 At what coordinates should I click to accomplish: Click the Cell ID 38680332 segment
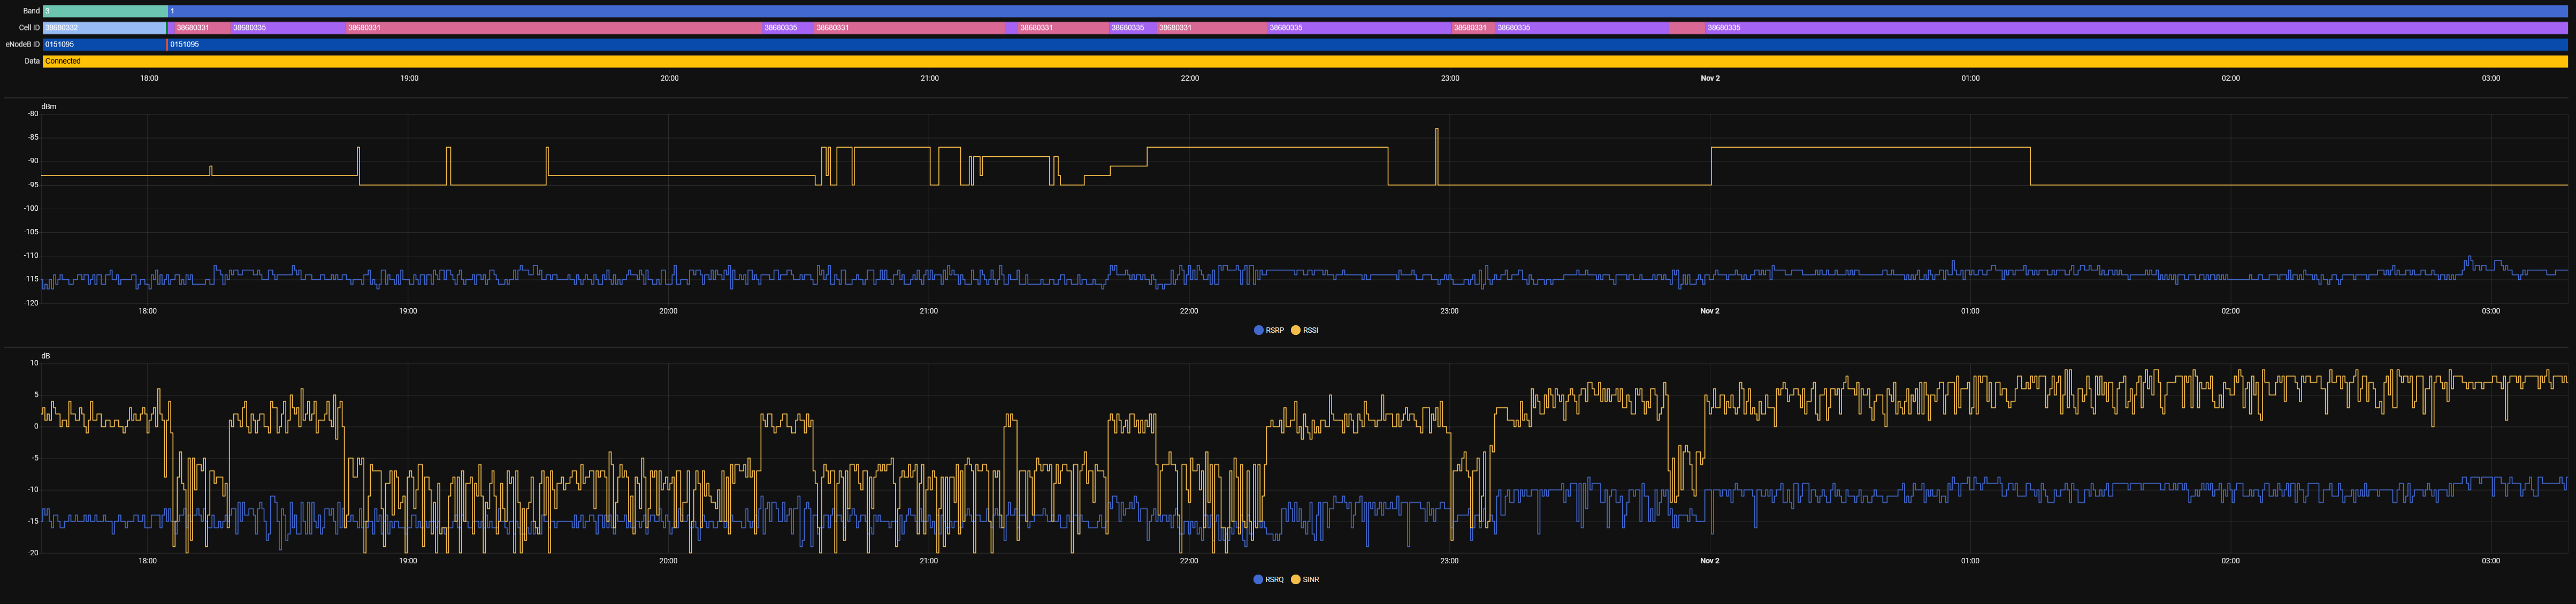[104, 28]
